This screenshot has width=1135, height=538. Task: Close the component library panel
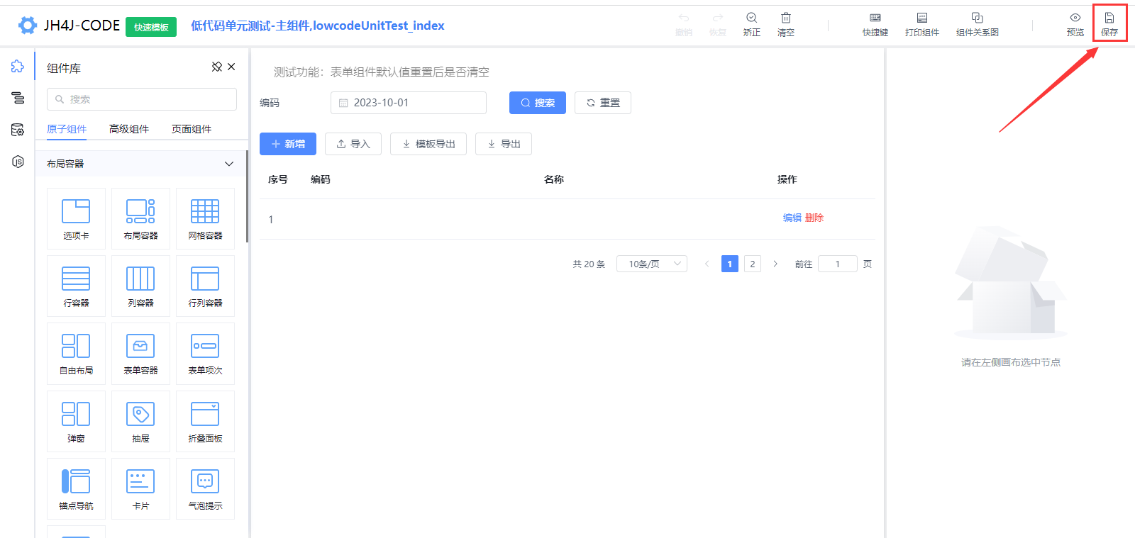[x=231, y=67]
